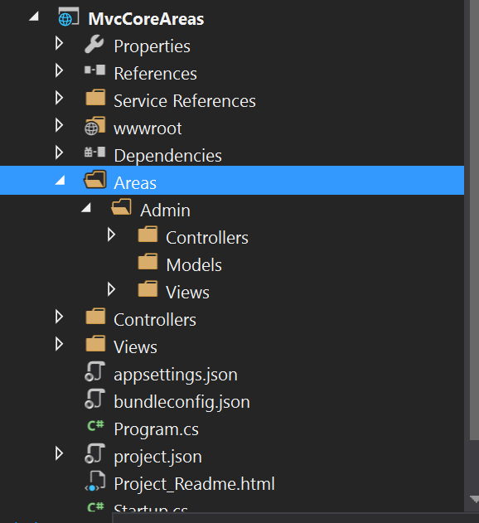The image size is (479, 523).
Task: Click the Admin Views folder icon
Action: [148, 289]
